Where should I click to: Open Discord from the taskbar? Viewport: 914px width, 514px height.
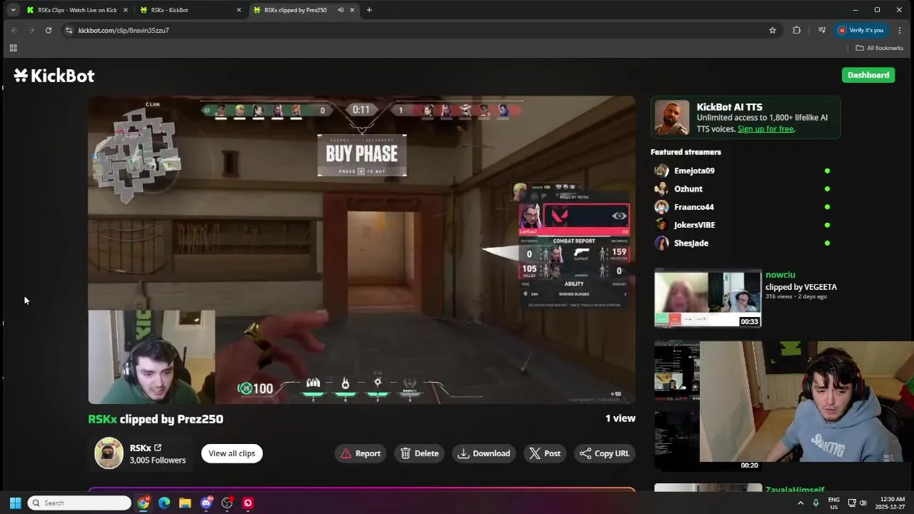tap(206, 503)
